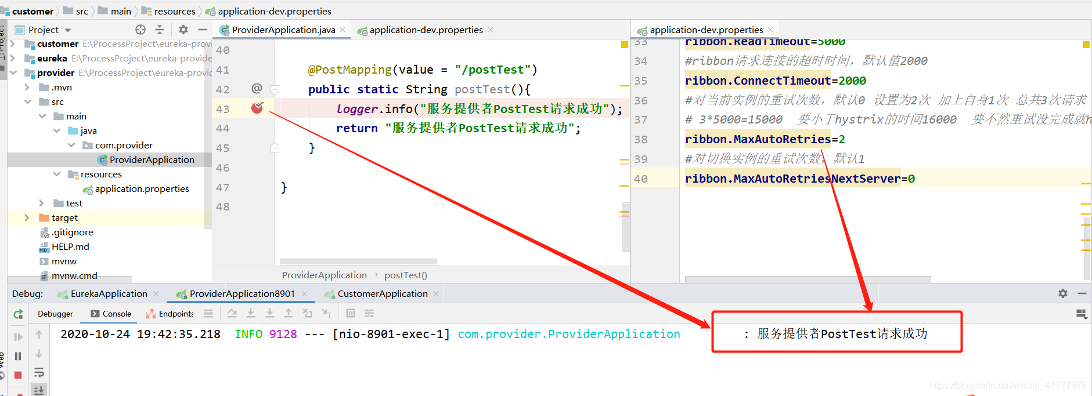Screen dimensions: 1092x396
Task: Locate the opened file in the Project tree
Action: [140, 30]
